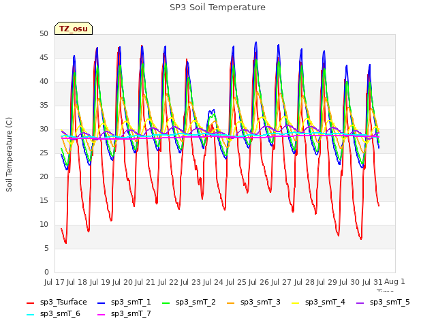Viewport: 436px width, 327px height.
Task: Click the Jul 18 x-axis label
Action: pos(77,282)
